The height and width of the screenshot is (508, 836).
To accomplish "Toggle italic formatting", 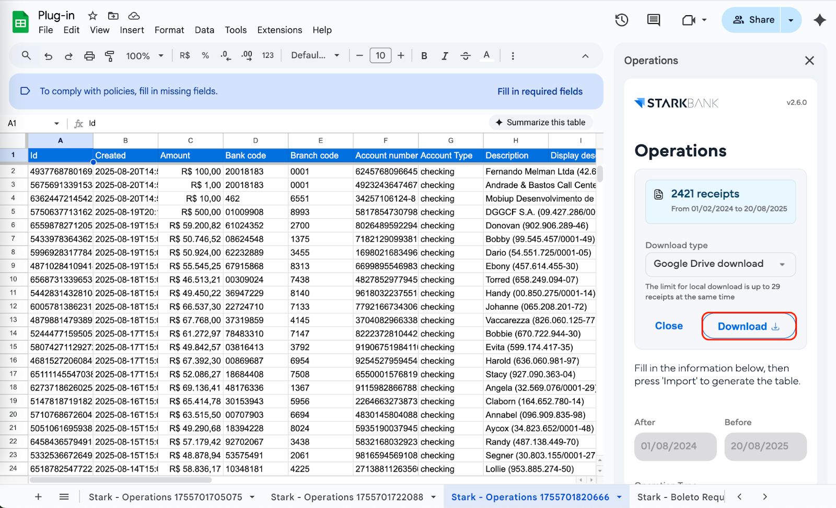I will click(445, 56).
